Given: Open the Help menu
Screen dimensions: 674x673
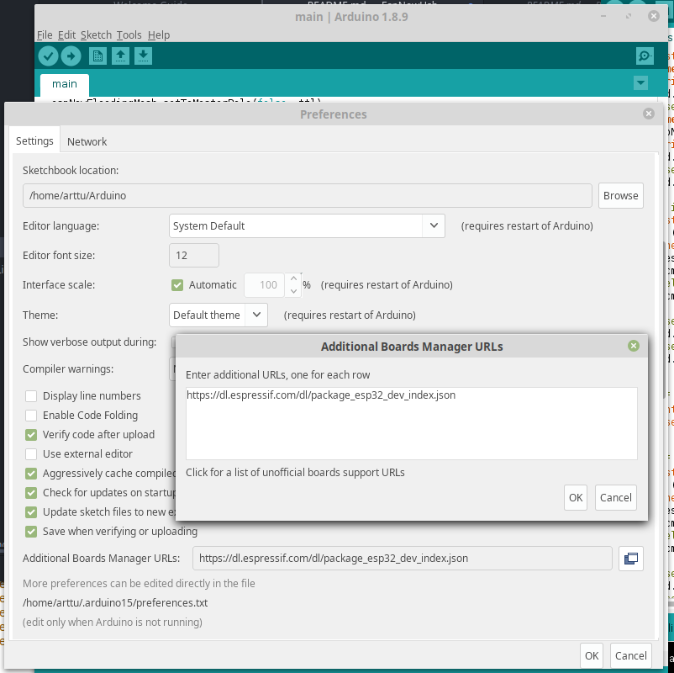Looking at the screenshot, I should [x=159, y=34].
